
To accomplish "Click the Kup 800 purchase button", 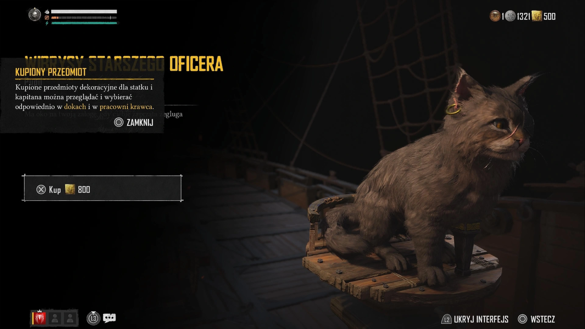I will 102,188.
